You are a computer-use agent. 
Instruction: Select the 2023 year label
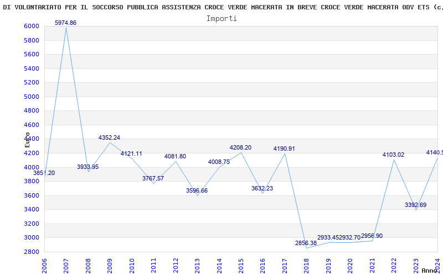[x=416, y=266]
